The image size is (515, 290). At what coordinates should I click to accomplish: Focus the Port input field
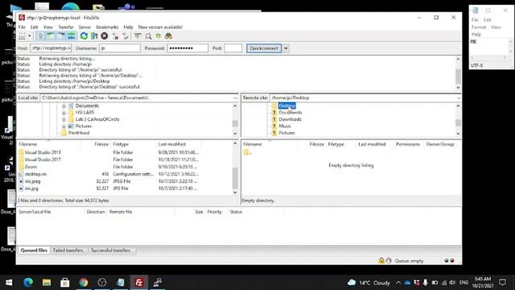[233, 48]
